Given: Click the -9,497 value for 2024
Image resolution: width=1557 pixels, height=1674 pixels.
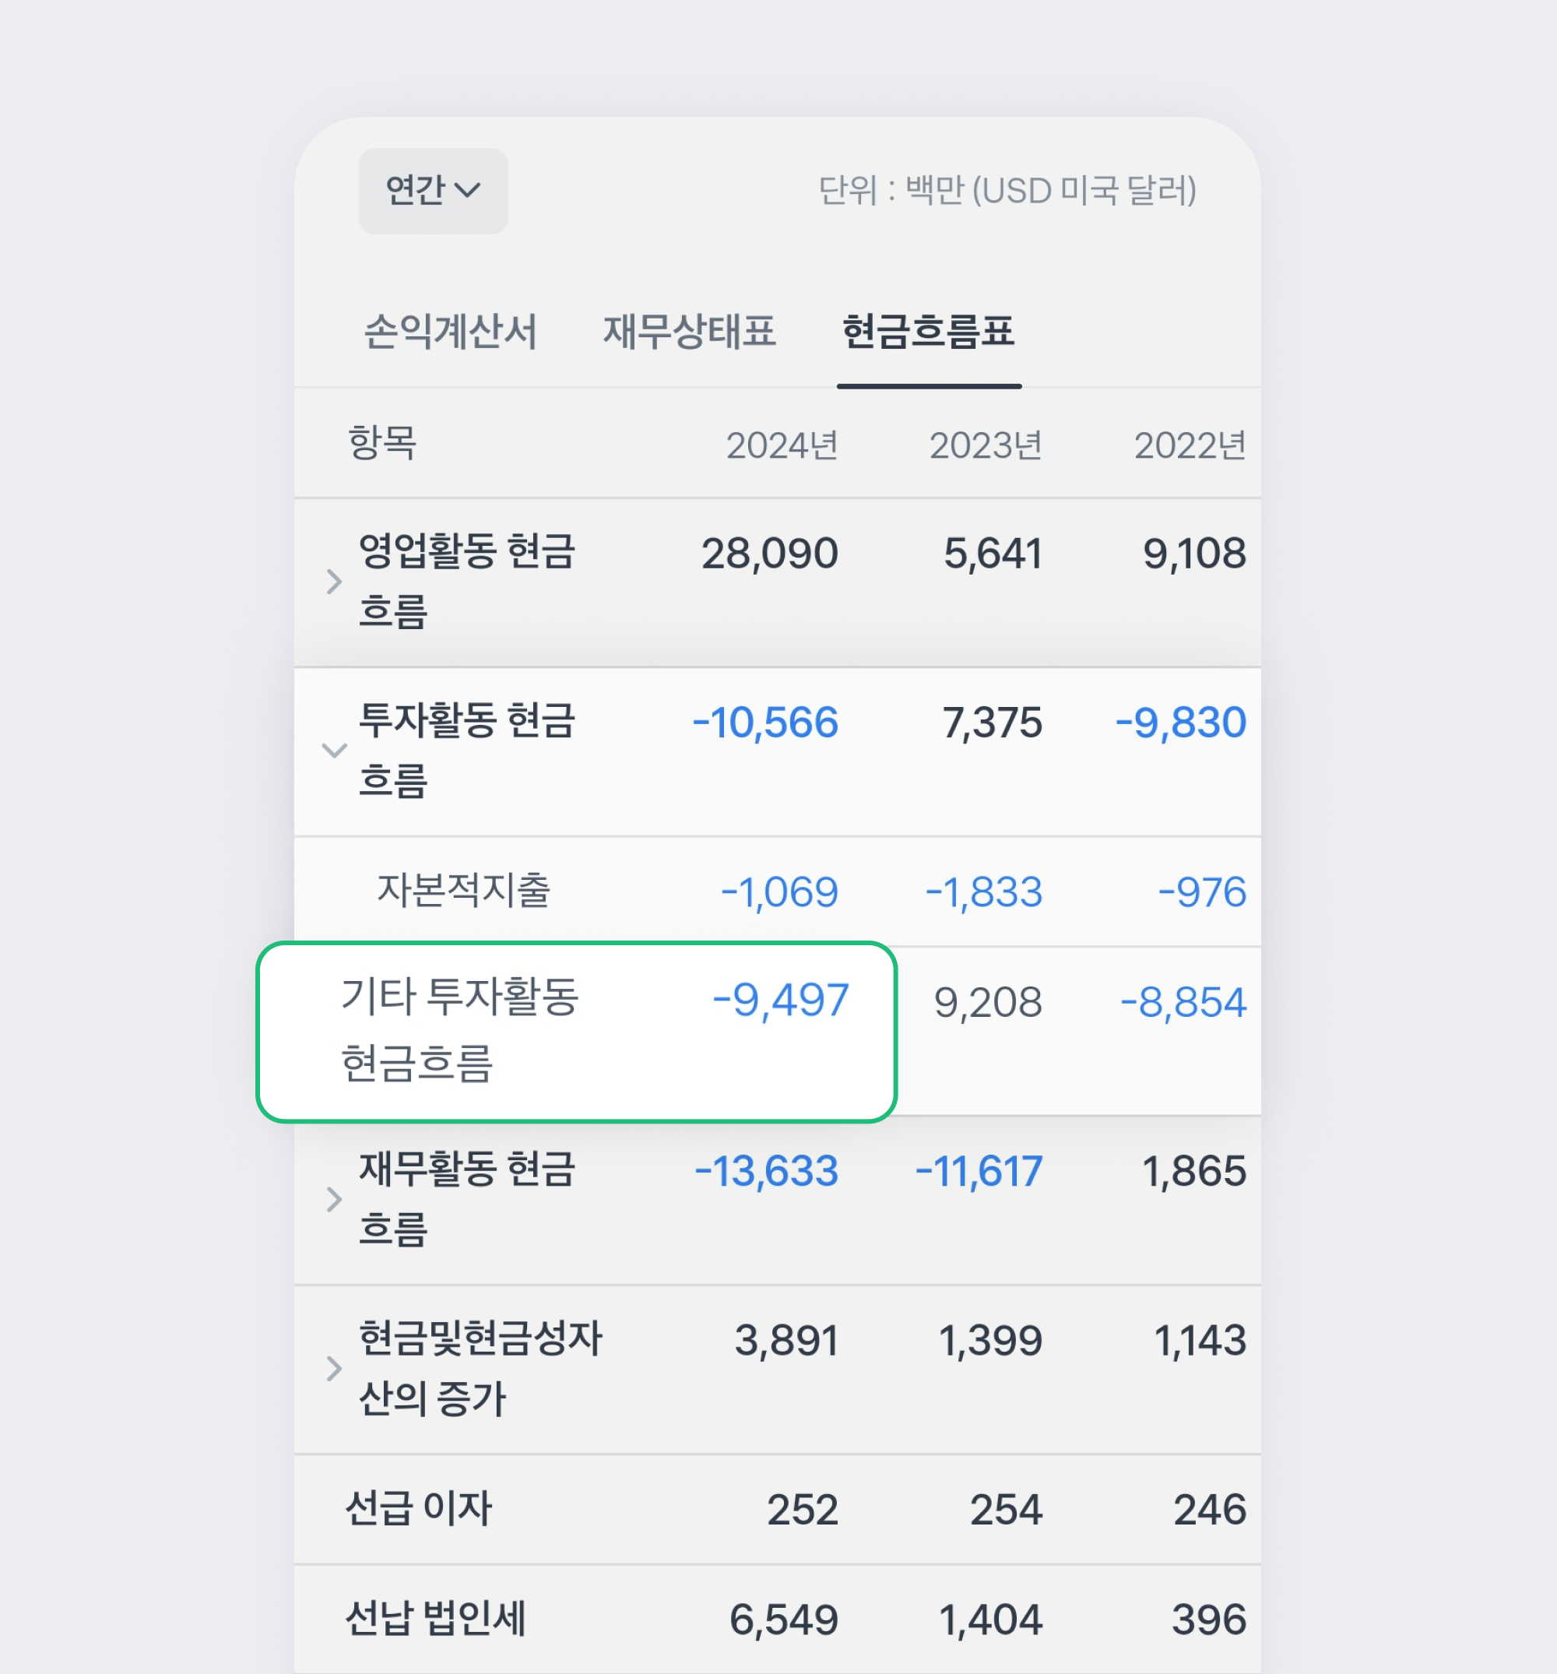Looking at the screenshot, I should point(779,1001).
